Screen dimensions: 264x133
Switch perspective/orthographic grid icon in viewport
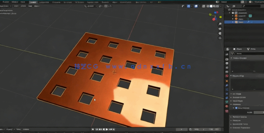pos(220,38)
